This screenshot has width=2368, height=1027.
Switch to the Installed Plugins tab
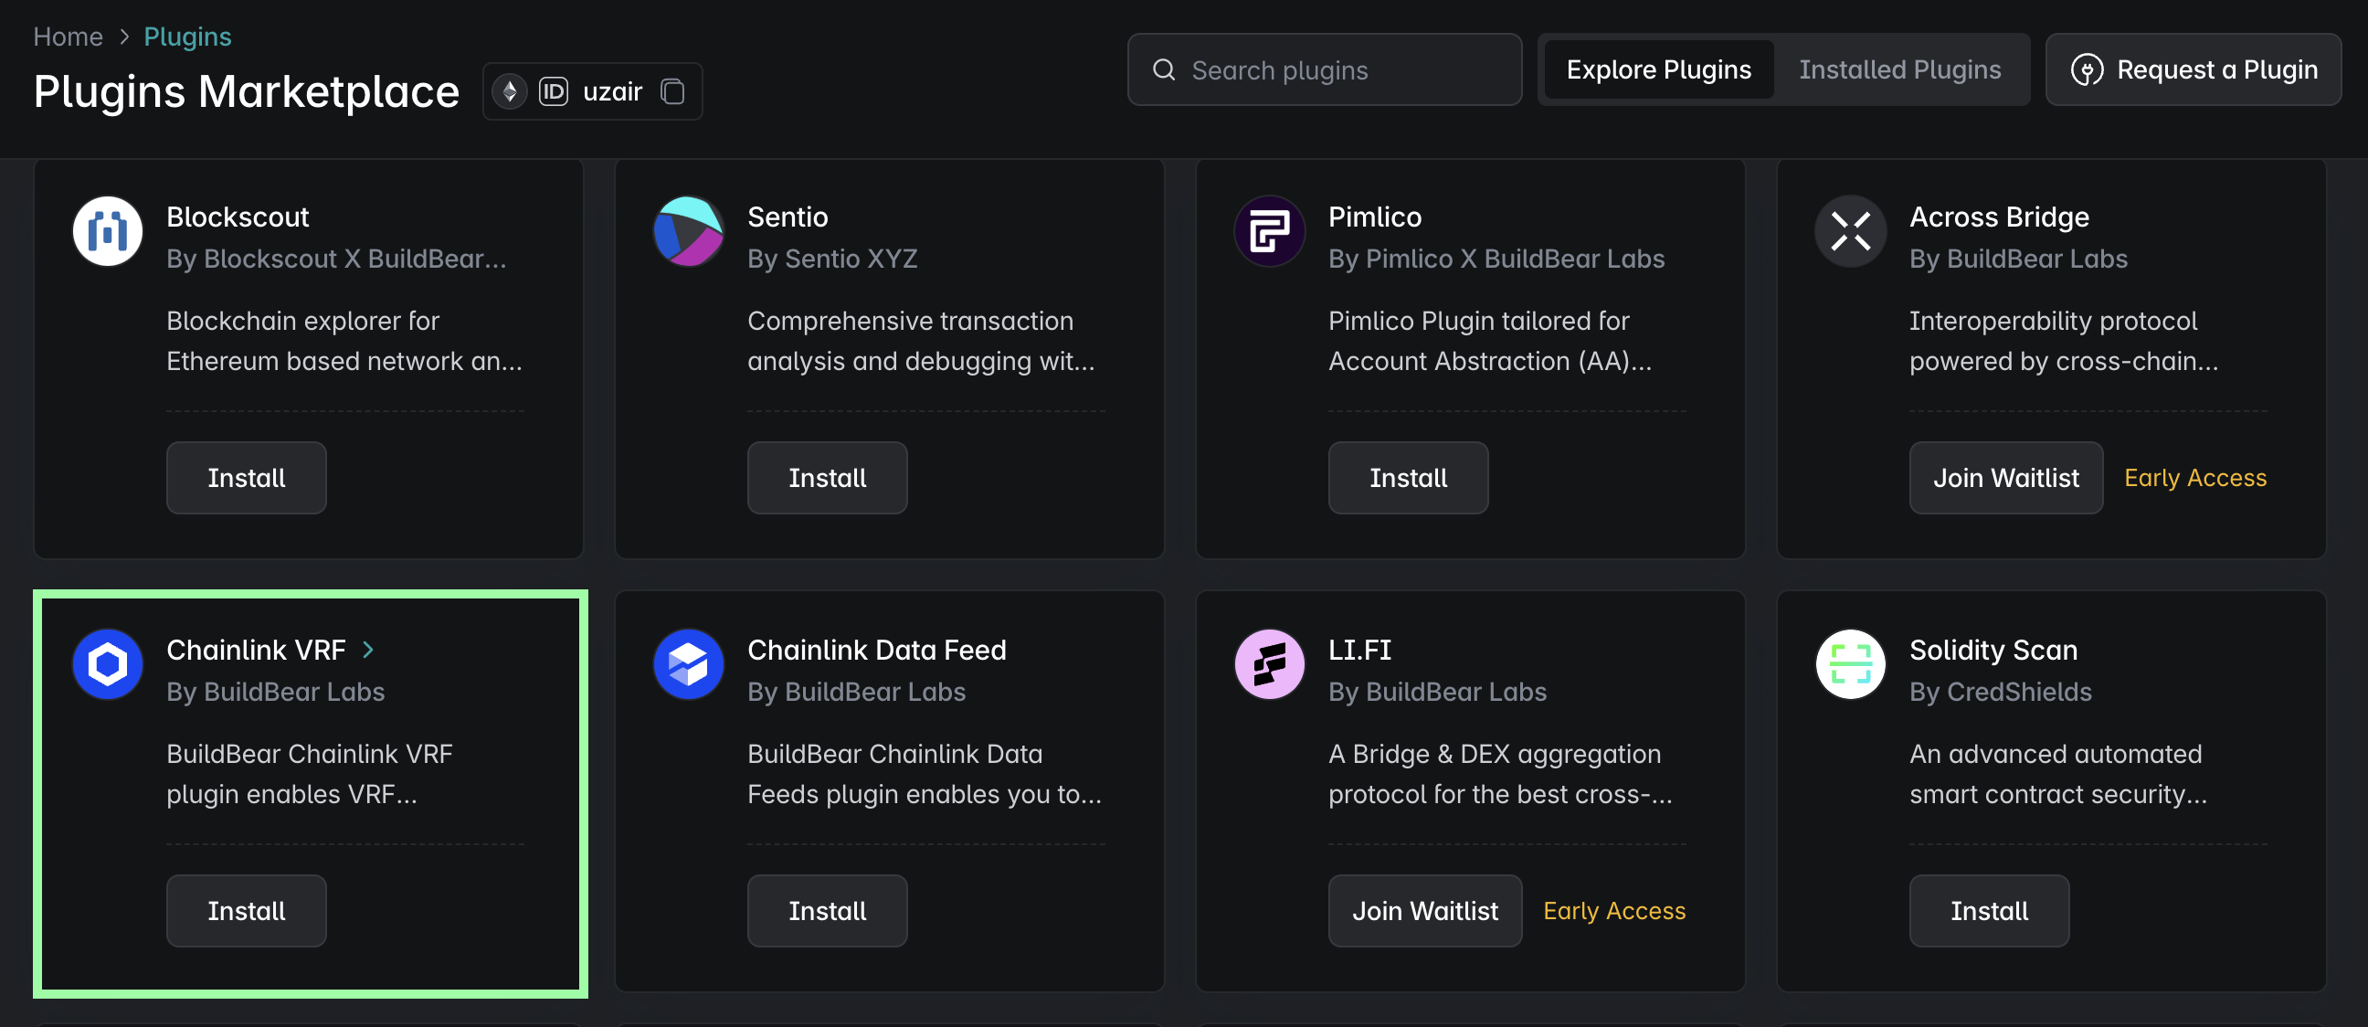1900,69
